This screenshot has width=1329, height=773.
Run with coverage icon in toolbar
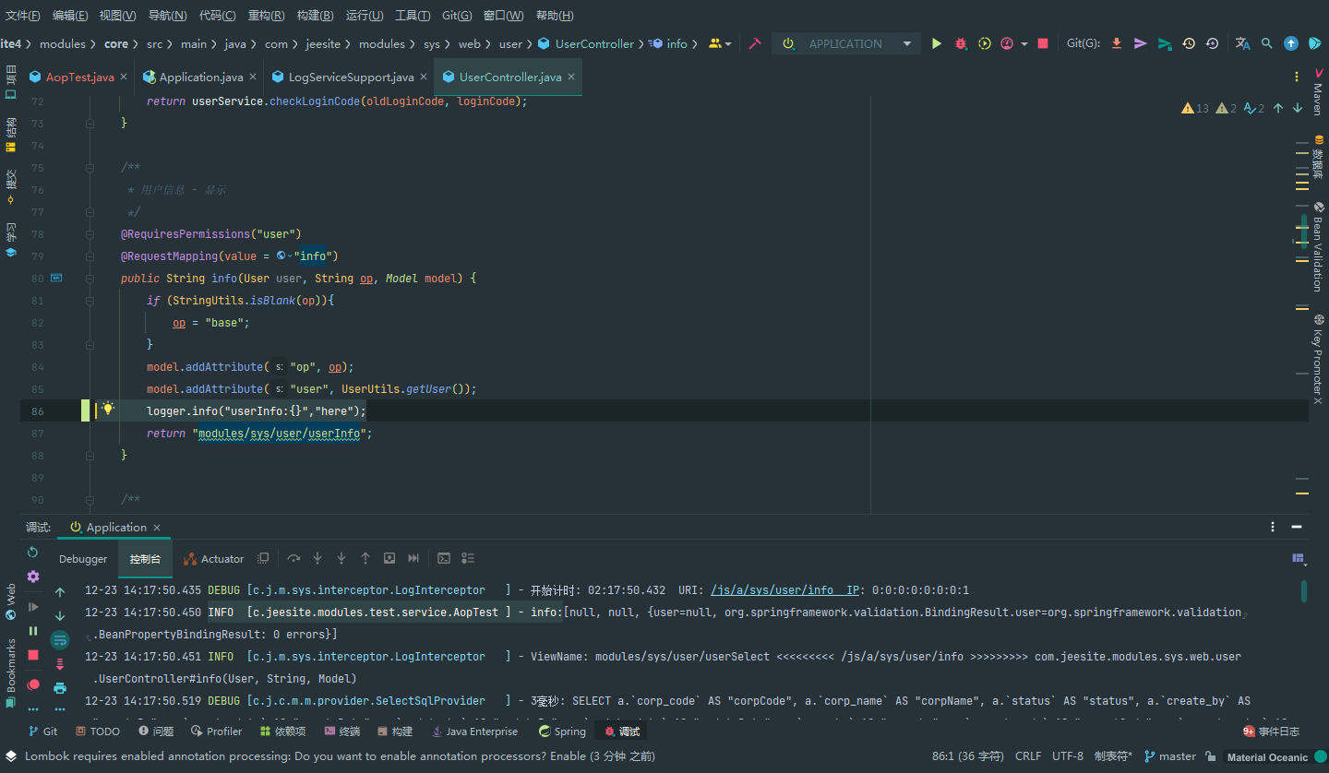(x=985, y=43)
